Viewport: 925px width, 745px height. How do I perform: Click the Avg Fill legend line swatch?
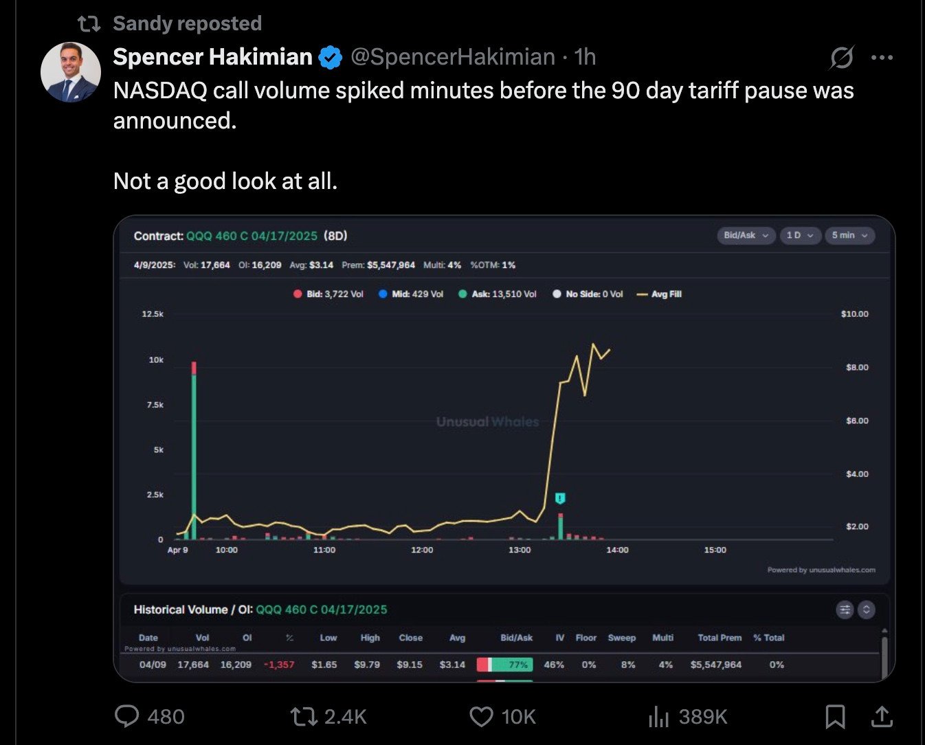coord(643,294)
